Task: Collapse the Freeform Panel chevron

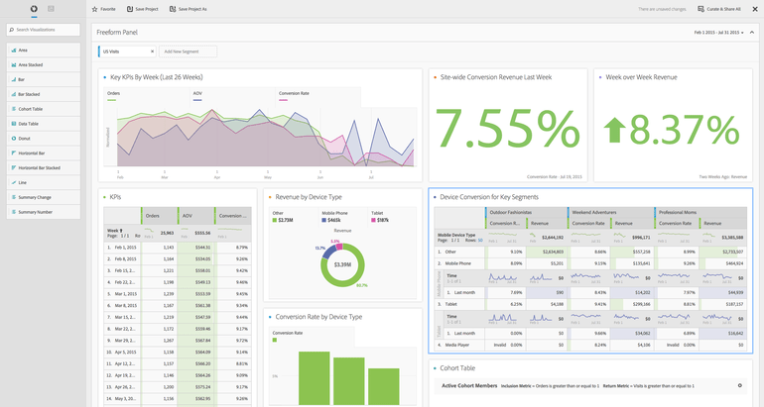Action: (x=752, y=33)
